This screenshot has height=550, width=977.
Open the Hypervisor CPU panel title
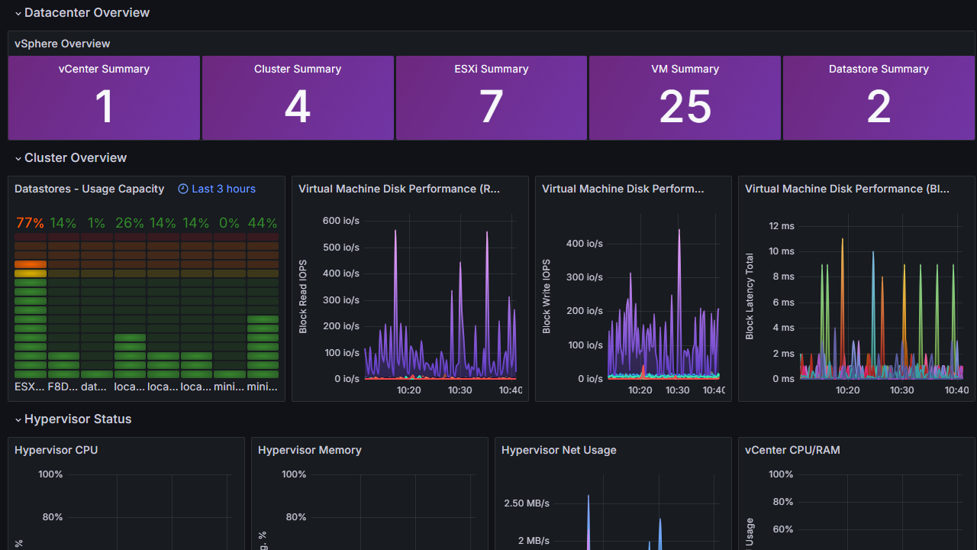pos(56,450)
